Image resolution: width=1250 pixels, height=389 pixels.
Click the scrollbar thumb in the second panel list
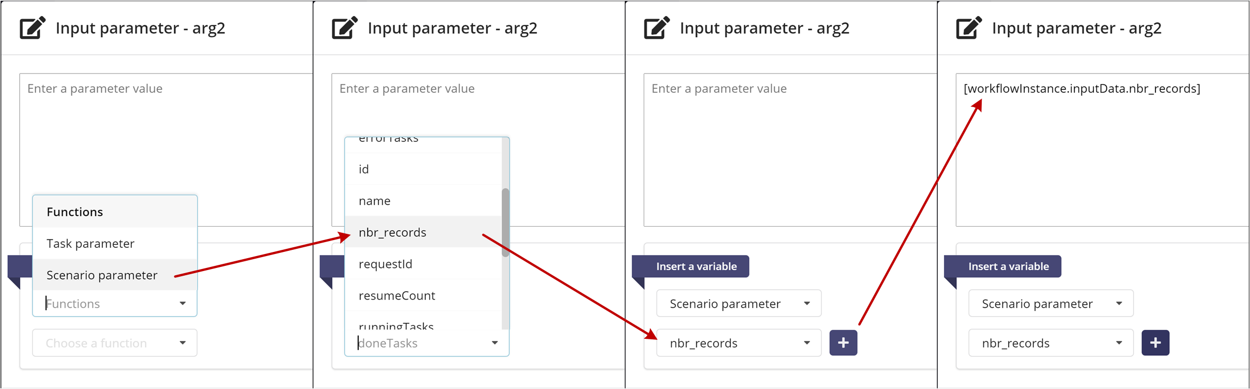pos(506,222)
